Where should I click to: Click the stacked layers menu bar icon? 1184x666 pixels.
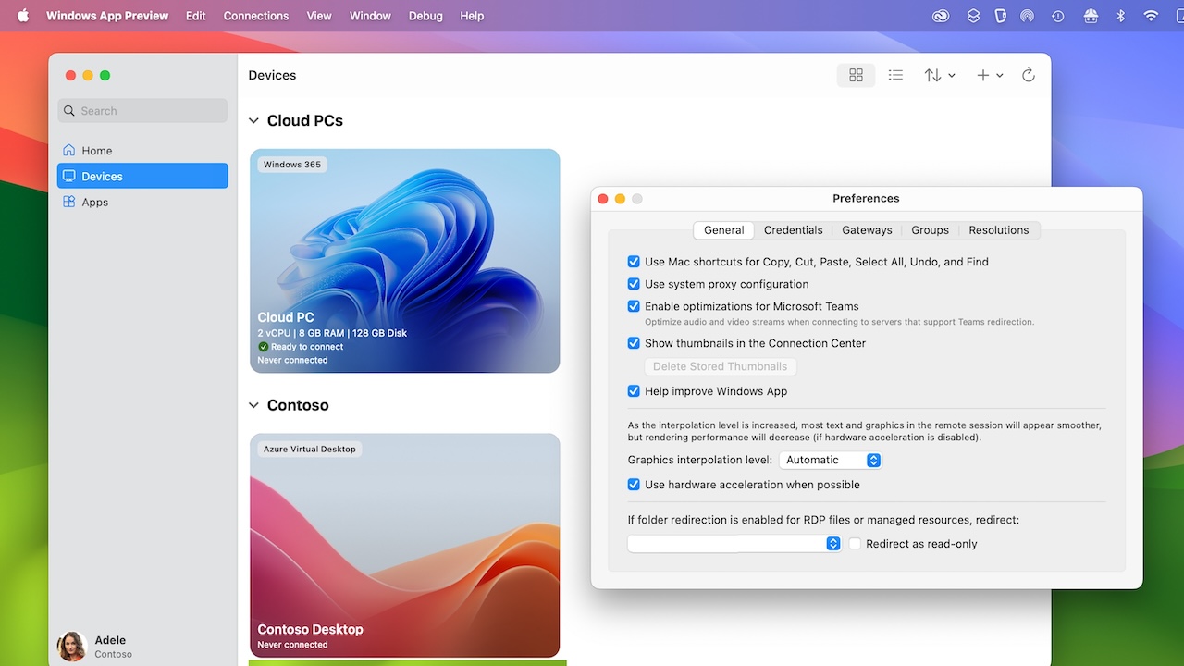tap(973, 16)
